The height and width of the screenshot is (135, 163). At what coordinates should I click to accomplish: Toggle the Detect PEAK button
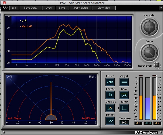point(110,121)
